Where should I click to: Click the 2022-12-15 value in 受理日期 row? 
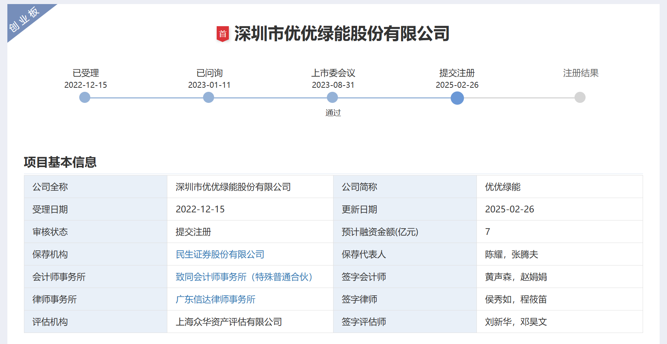point(250,209)
